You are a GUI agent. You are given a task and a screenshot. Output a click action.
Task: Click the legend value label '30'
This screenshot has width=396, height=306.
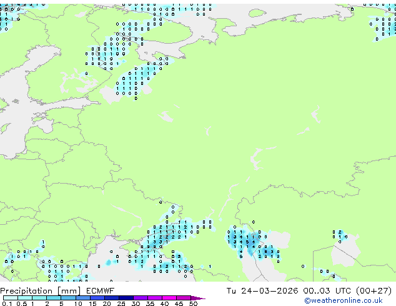click(x=136, y=304)
